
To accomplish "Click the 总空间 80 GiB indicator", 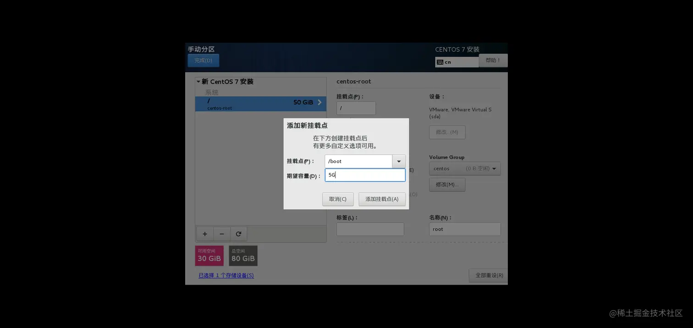I will pos(243,256).
